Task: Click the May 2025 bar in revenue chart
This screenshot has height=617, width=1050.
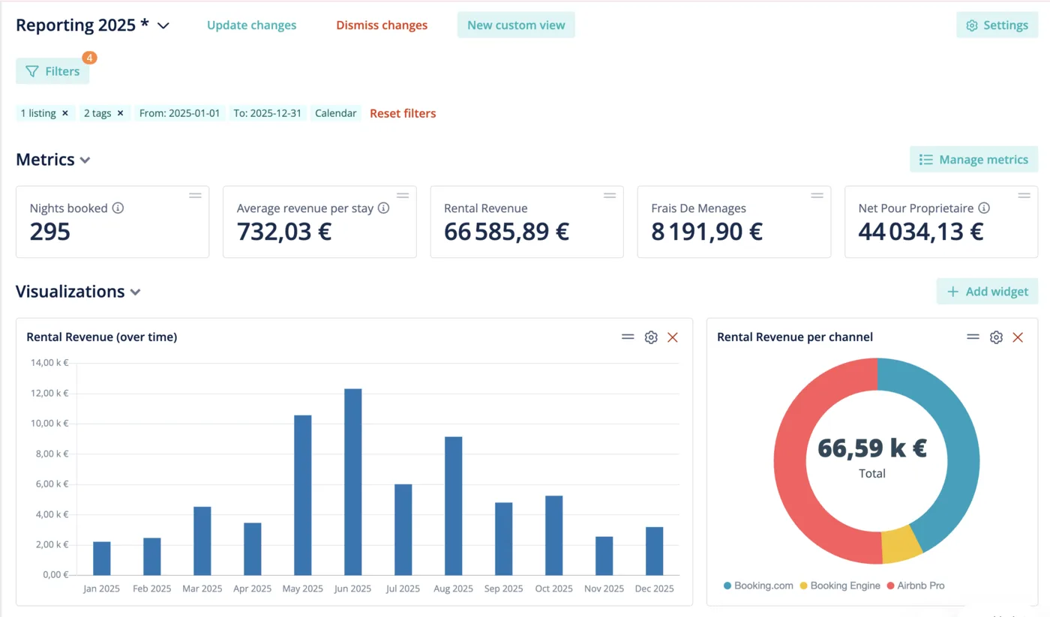Action: tap(302, 495)
